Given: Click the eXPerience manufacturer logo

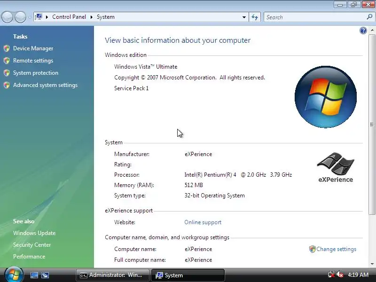Looking at the screenshot, I should [336, 167].
